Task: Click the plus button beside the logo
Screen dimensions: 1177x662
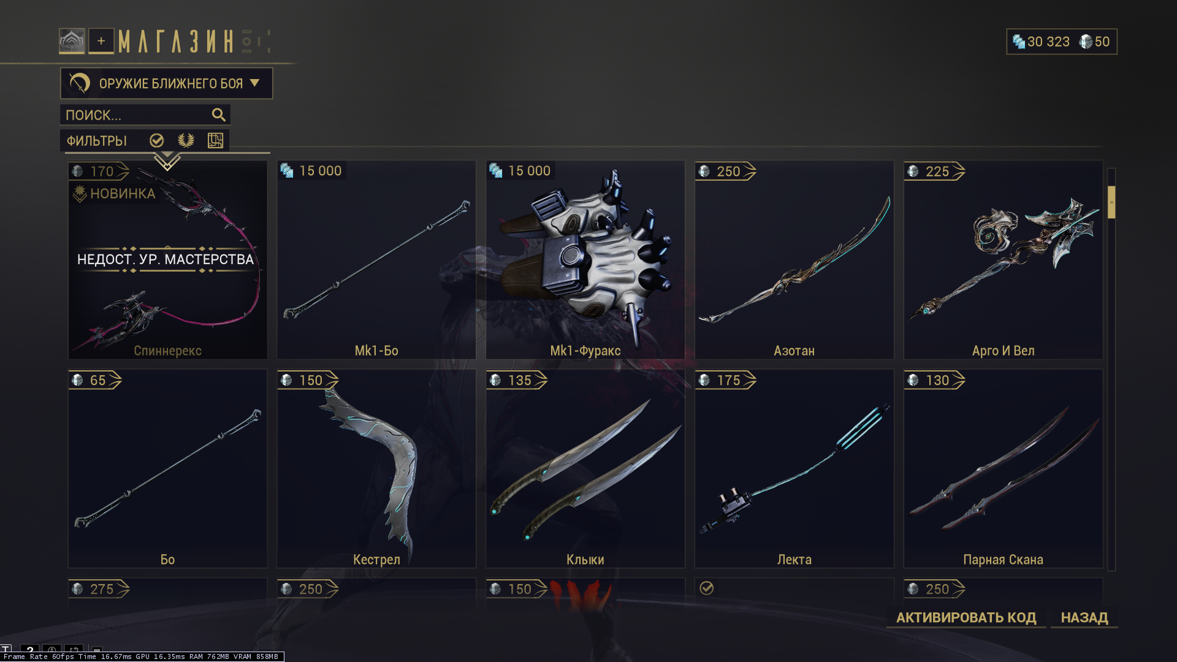Action: [101, 41]
